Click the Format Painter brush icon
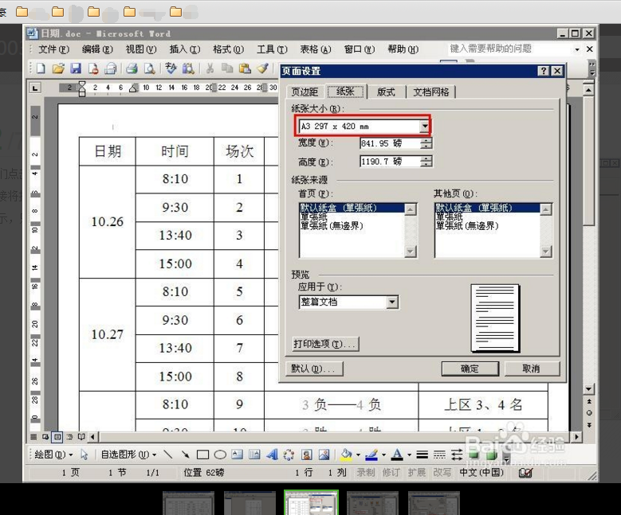This screenshot has height=515, width=621. [262, 69]
